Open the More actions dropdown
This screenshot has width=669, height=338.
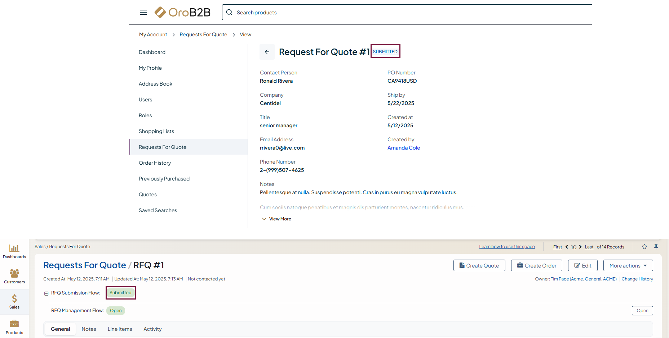pyautogui.click(x=628, y=266)
